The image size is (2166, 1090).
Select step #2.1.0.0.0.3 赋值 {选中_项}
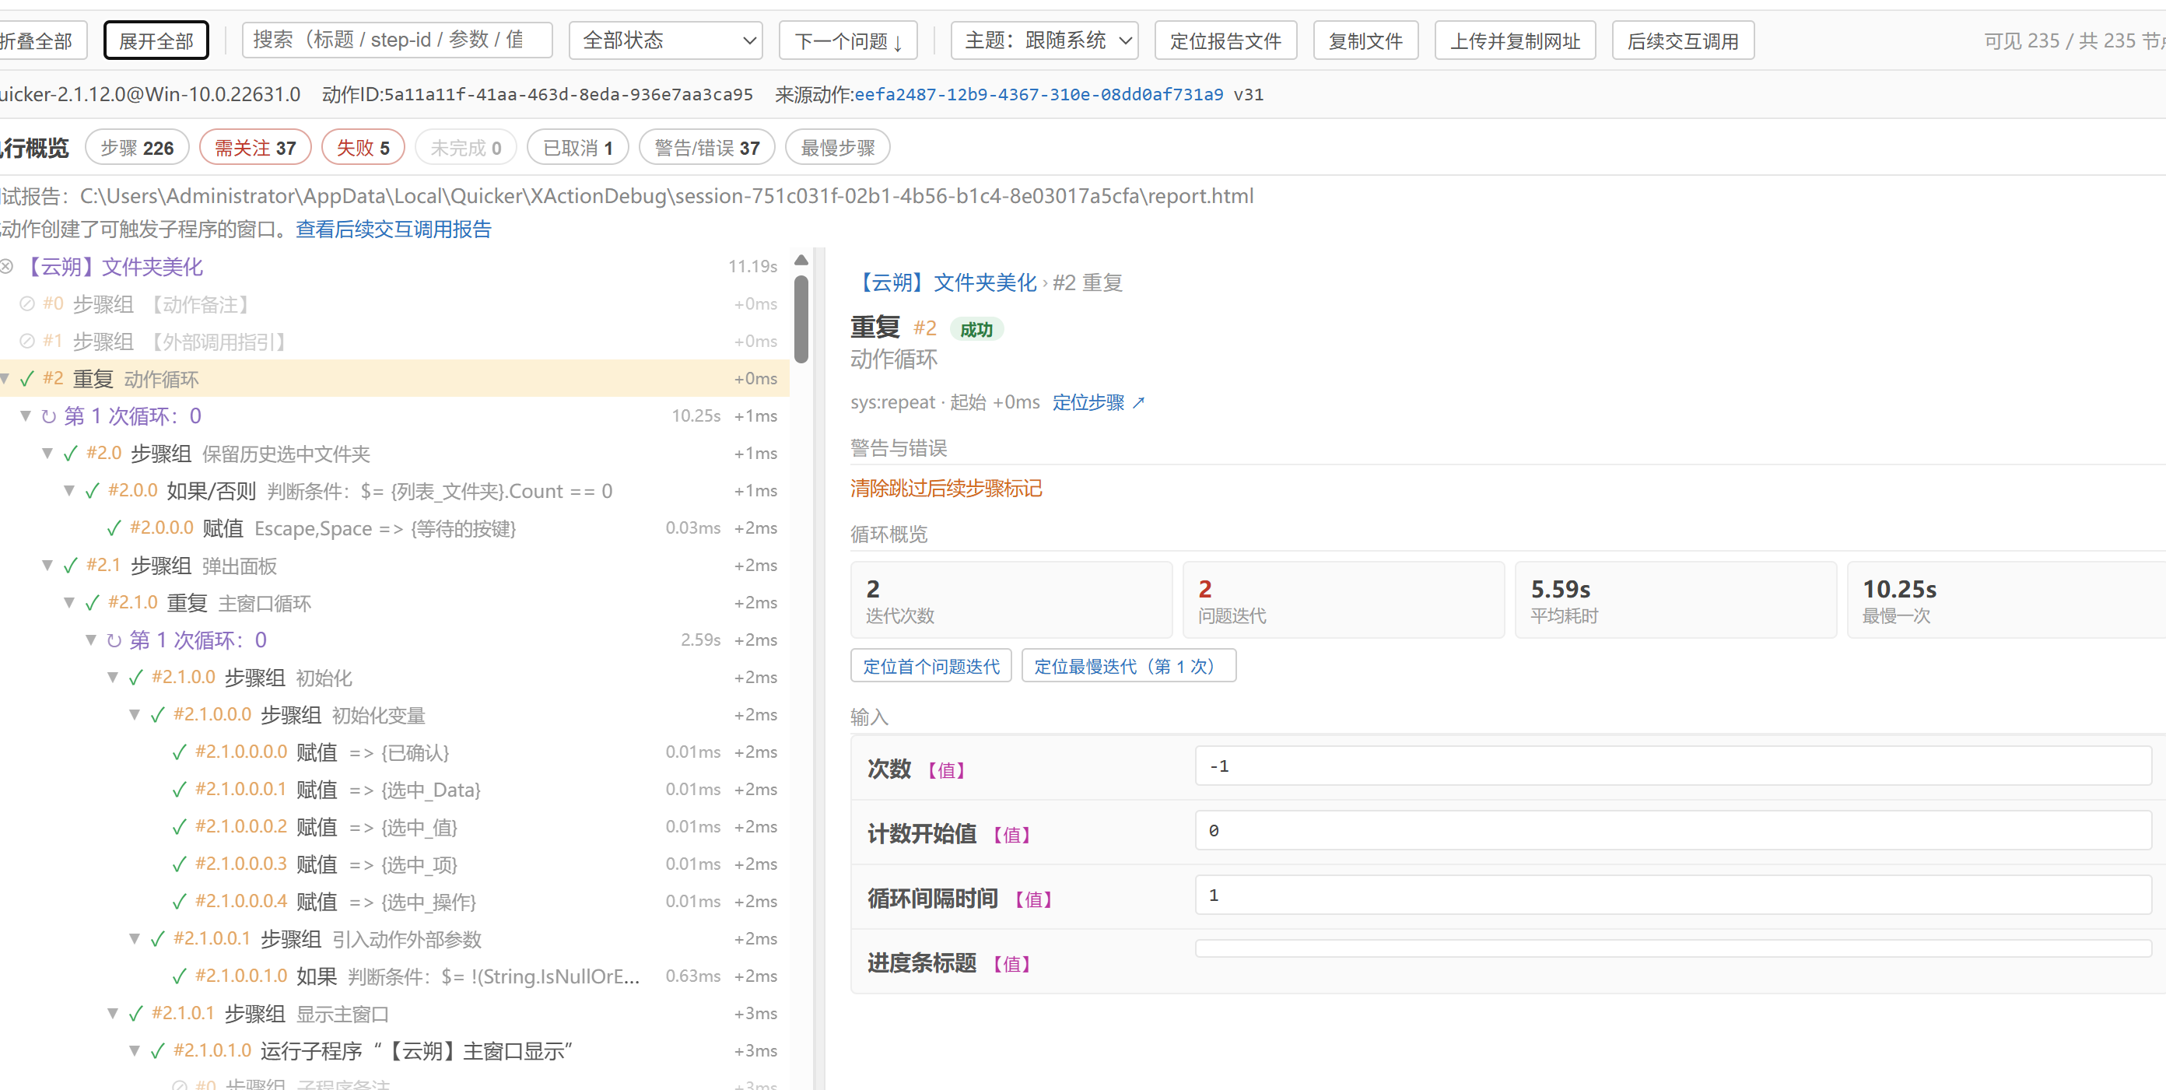[x=395, y=864]
